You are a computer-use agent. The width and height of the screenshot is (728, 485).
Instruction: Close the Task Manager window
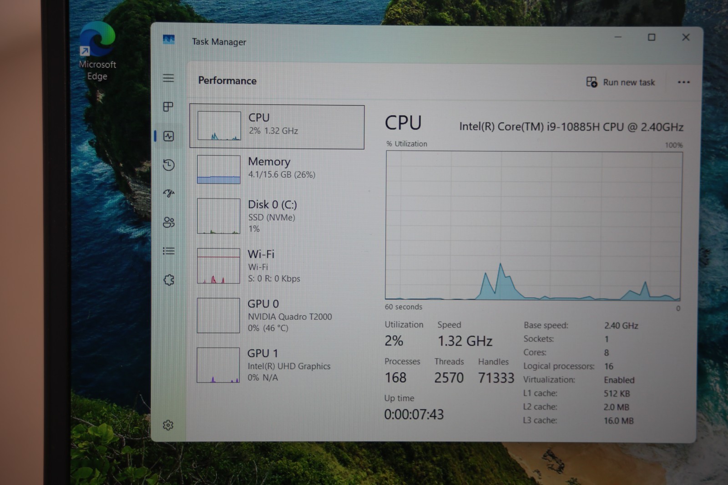click(x=686, y=37)
